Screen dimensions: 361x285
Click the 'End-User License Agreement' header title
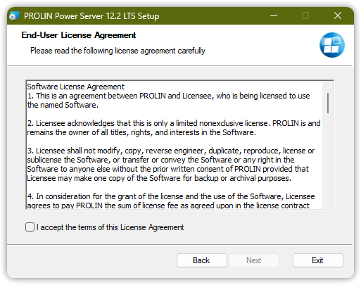pyautogui.click(x=79, y=35)
